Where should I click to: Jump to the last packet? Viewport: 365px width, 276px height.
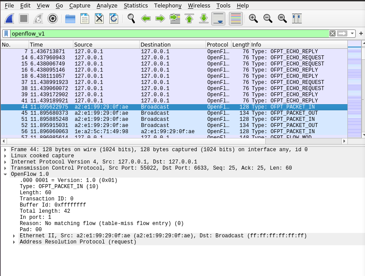click(204, 18)
